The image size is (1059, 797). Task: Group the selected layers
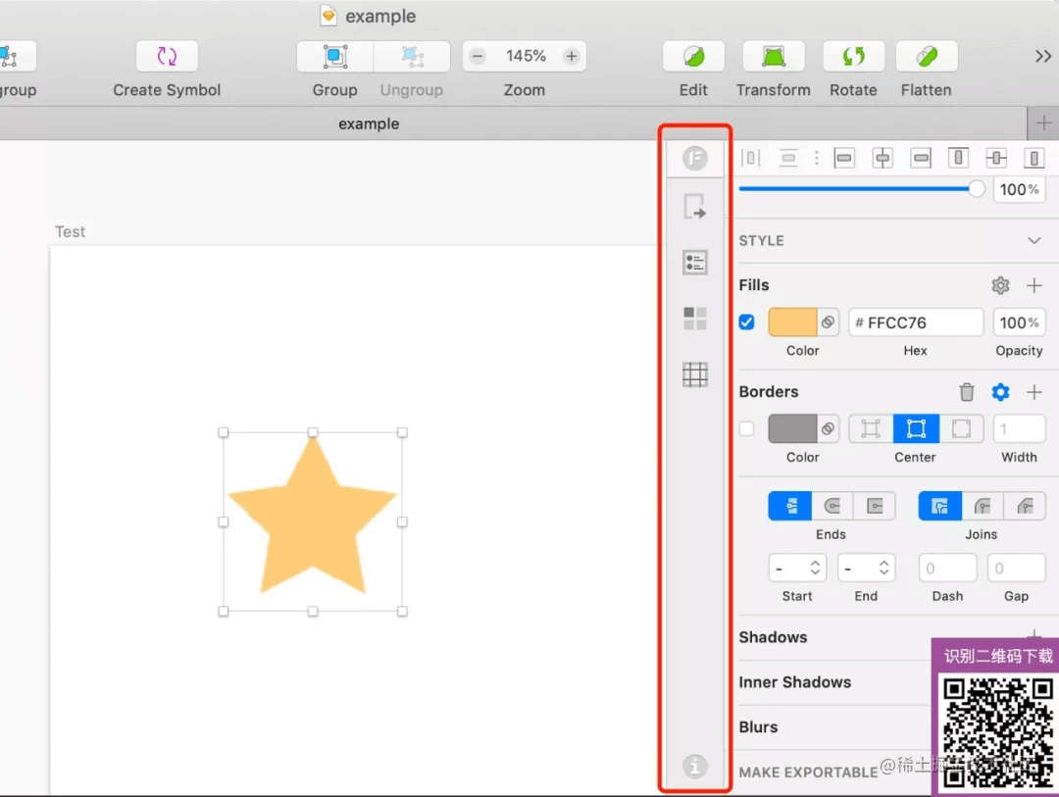click(x=335, y=56)
